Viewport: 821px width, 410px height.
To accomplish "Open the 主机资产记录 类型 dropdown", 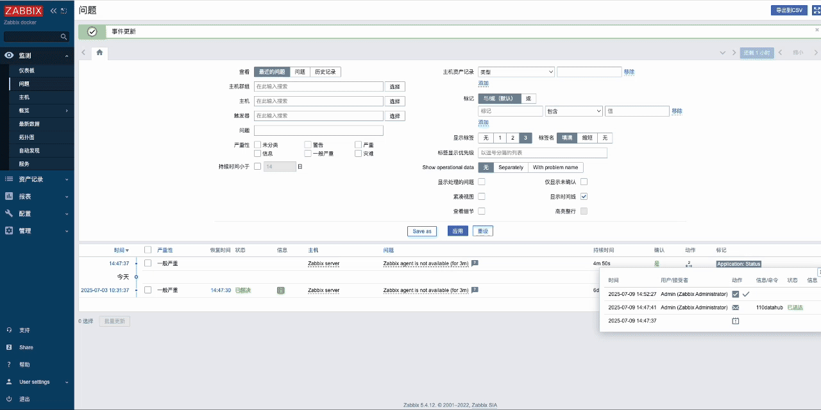I will click(516, 72).
